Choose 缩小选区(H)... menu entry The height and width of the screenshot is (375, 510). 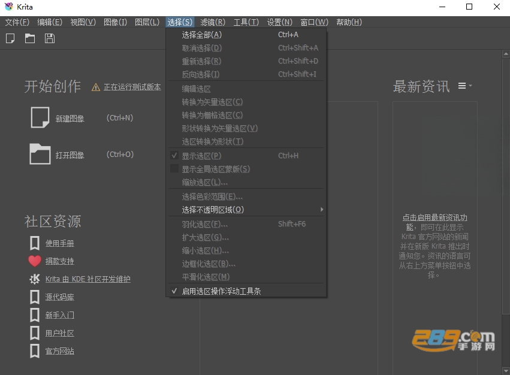coord(246,250)
